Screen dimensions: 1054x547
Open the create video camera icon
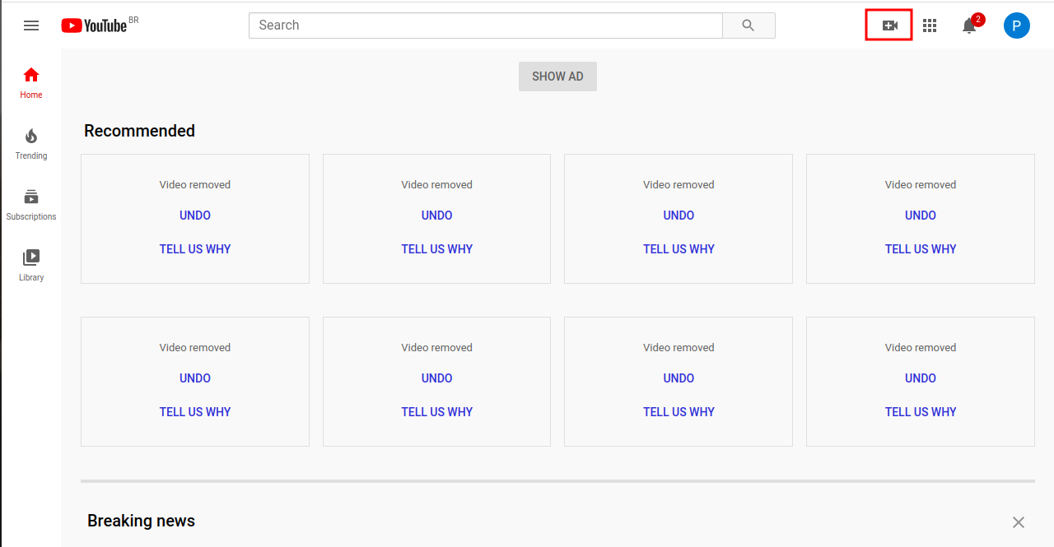(x=889, y=25)
